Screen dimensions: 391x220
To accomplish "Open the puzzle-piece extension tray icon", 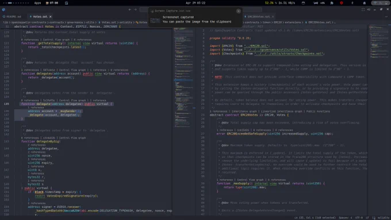I will [332, 3].
